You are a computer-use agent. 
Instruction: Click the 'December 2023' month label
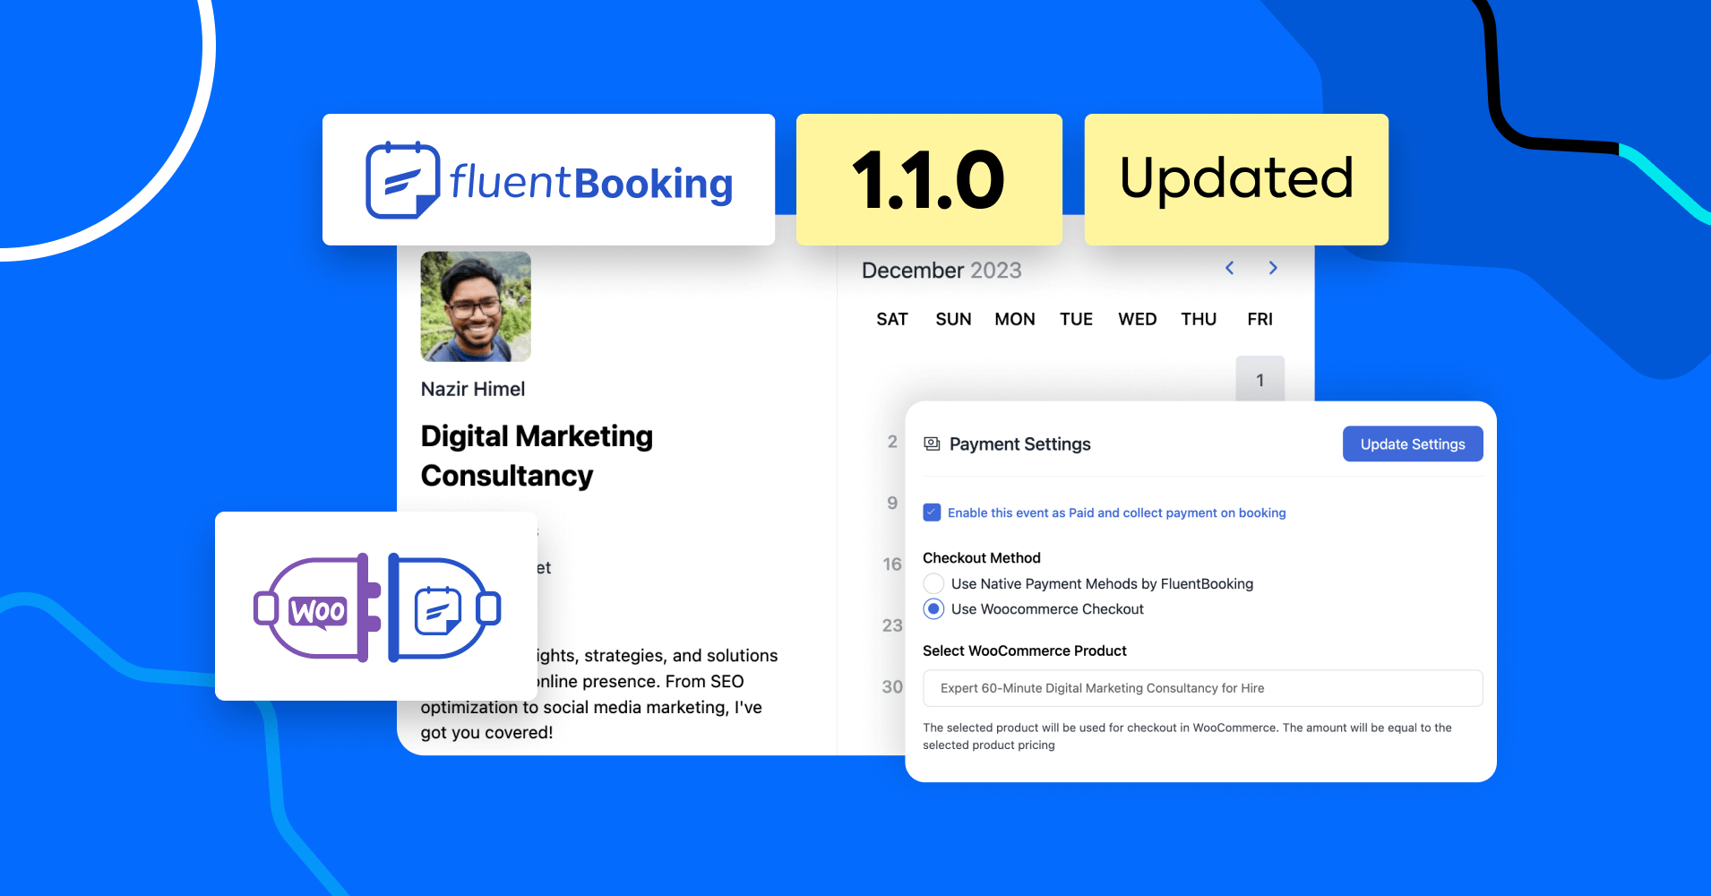tap(941, 271)
